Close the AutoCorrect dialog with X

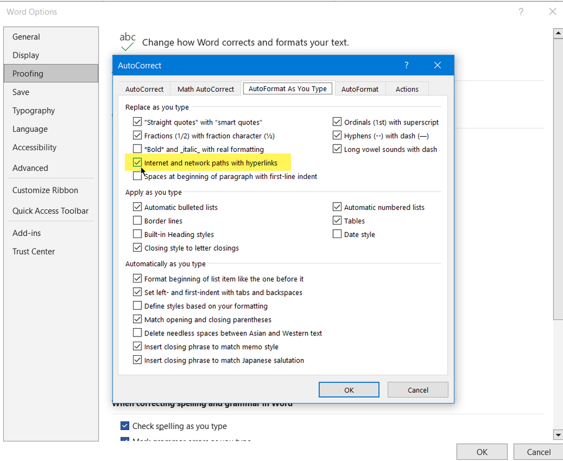click(x=437, y=65)
